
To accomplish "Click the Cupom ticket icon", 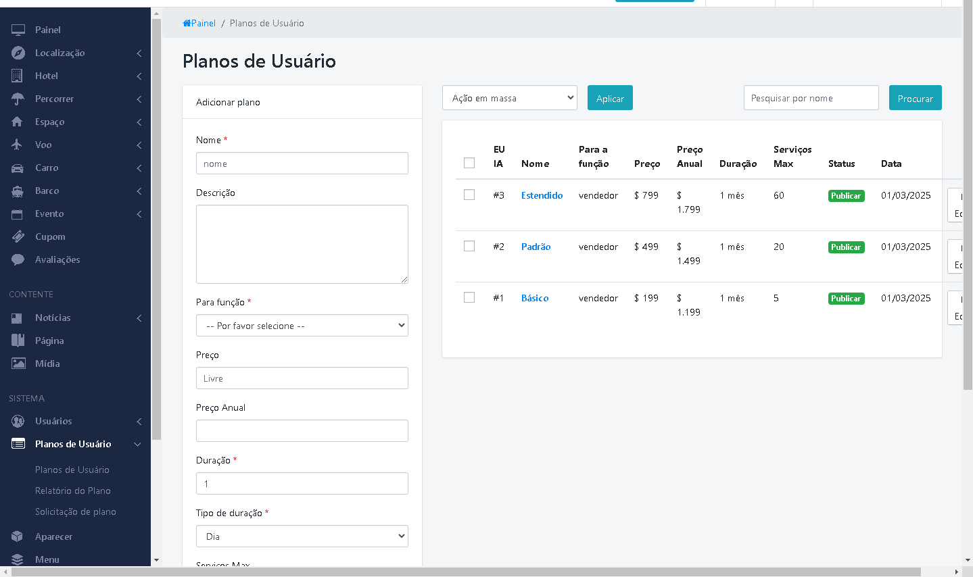I will (x=18, y=236).
